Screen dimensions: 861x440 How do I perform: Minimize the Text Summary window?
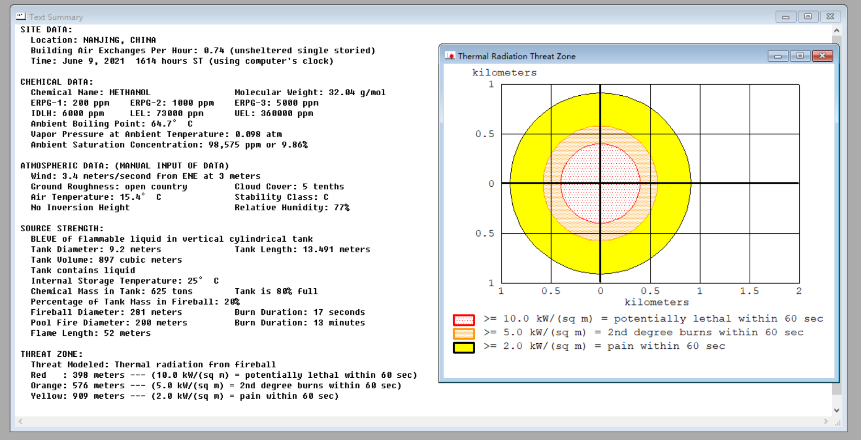coord(786,17)
